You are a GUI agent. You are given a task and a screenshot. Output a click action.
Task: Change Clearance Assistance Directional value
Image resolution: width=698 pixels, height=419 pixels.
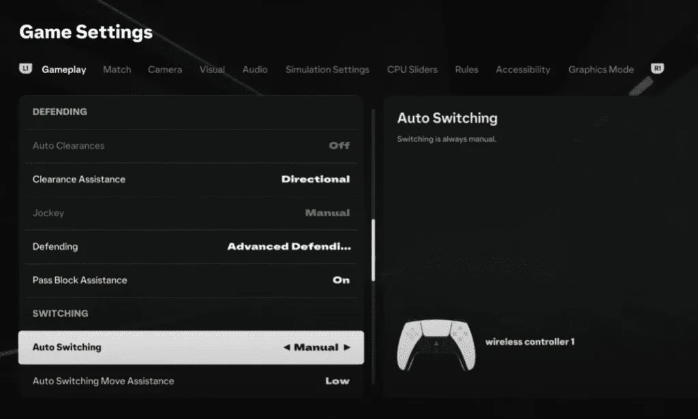(315, 179)
